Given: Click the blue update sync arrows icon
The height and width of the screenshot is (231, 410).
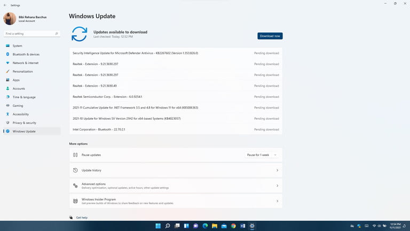Looking at the screenshot, I should (79, 34).
